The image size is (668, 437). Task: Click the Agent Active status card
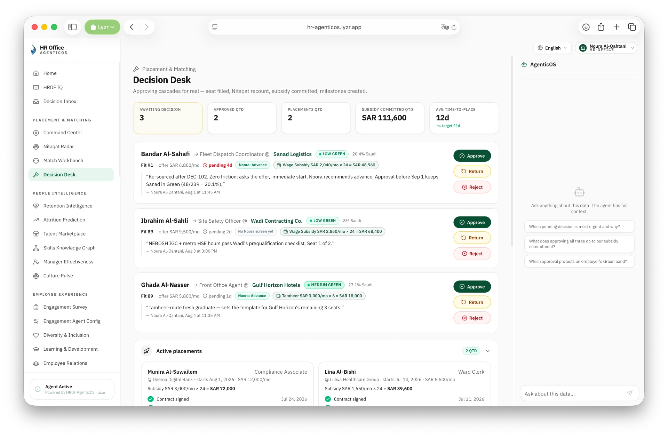(72, 389)
